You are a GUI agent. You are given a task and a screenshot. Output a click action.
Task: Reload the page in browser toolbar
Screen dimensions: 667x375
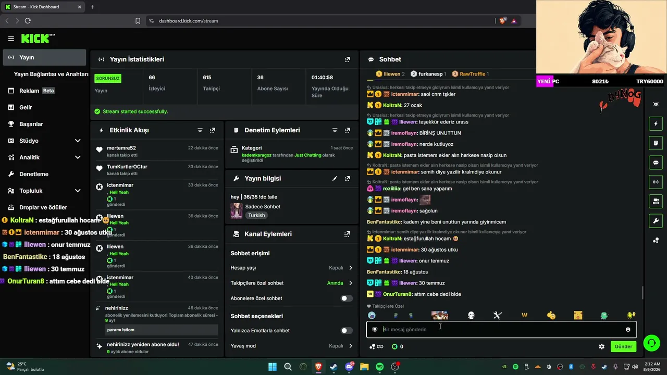click(28, 21)
